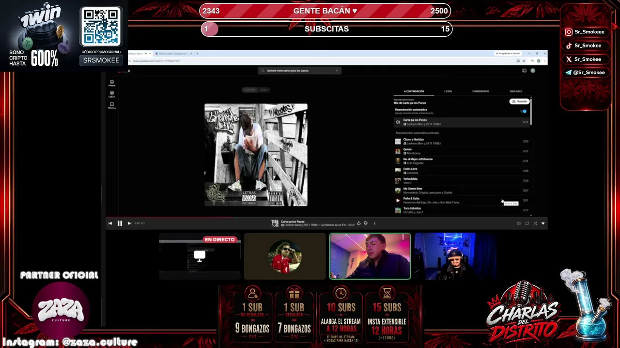Clear the search query with the X
Screen dimensions: 620x348
click(337, 71)
